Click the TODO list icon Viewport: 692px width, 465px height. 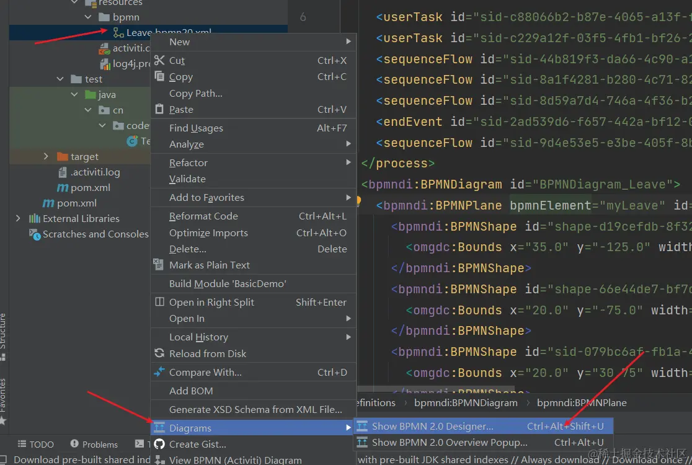(22, 444)
